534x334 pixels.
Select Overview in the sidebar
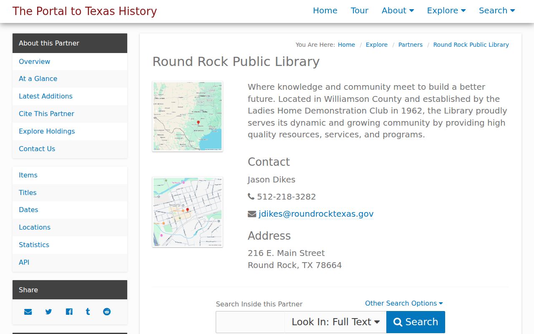70,61
